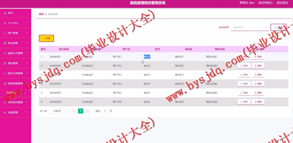
Task: Click the 用户名 column header
Action: point(126,49)
